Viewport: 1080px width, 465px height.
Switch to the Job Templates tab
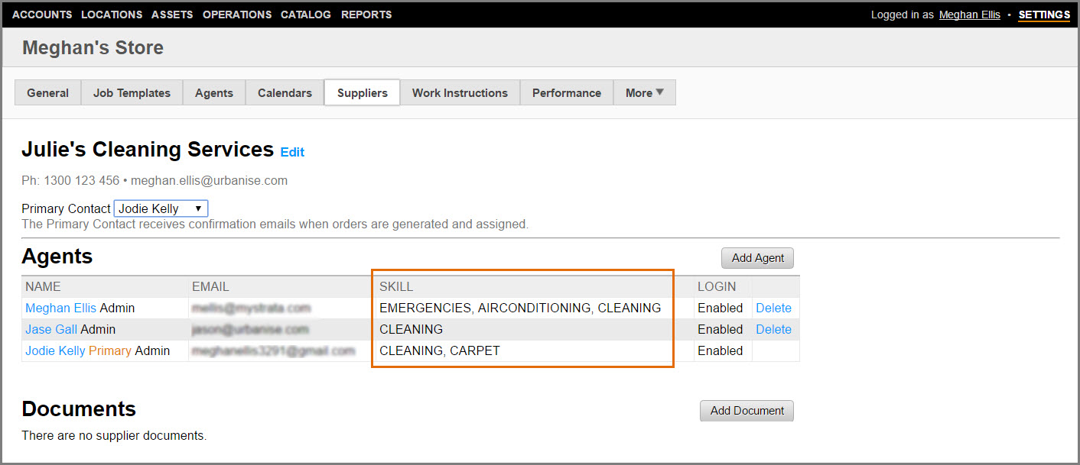132,93
